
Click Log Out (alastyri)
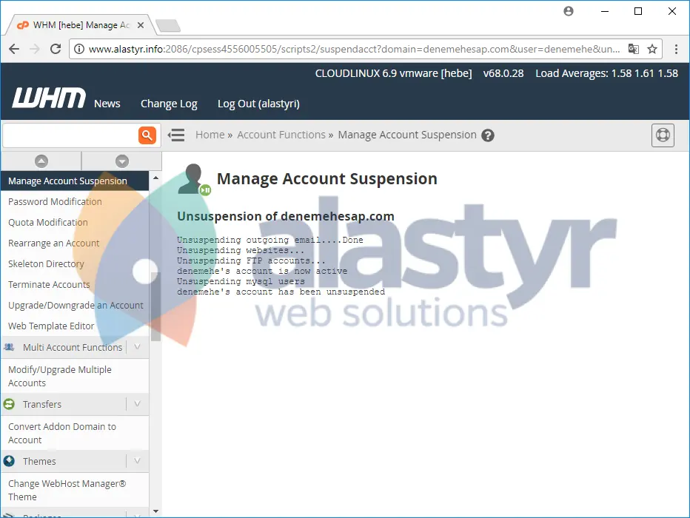(x=258, y=104)
